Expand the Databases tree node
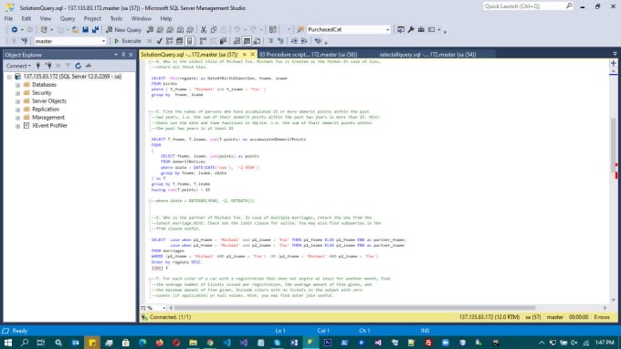Image resolution: width=621 pixels, height=349 pixels. [18, 85]
